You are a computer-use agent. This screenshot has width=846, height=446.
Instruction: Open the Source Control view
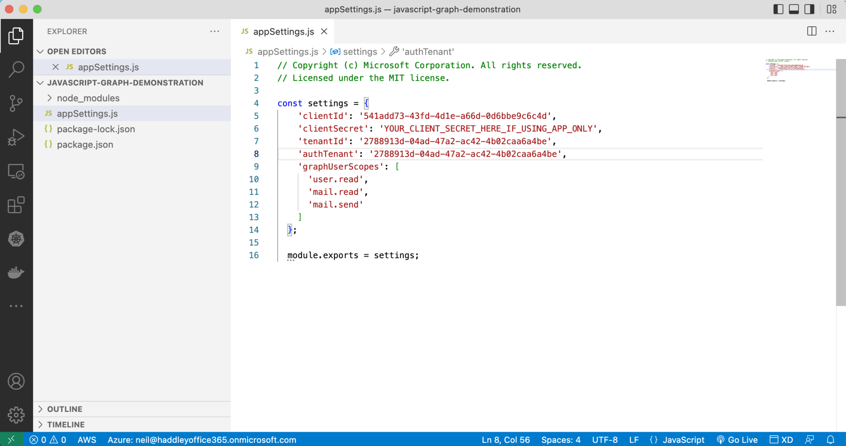pyautogui.click(x=16, y=103)
